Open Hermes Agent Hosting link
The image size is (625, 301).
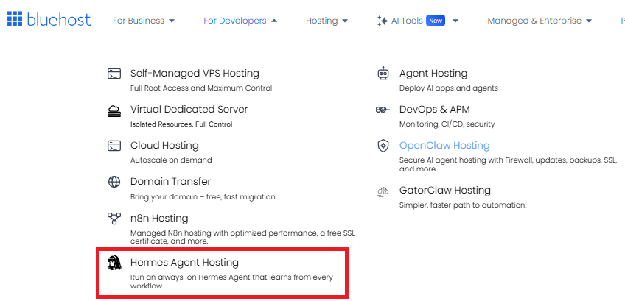pos(184,263)
